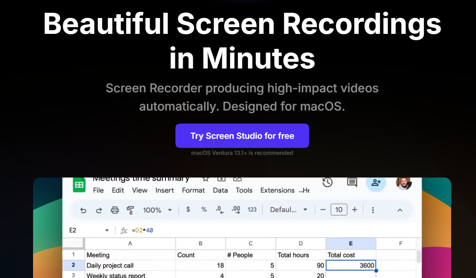Image resolution: width=476 pixels, height=278 pixels.
Task: Collapse the toolbar with the up chevron
Action: (400, 210)
